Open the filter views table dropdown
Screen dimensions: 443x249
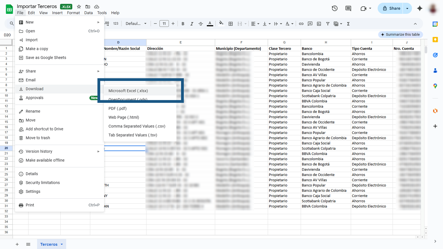coord(338,24)
